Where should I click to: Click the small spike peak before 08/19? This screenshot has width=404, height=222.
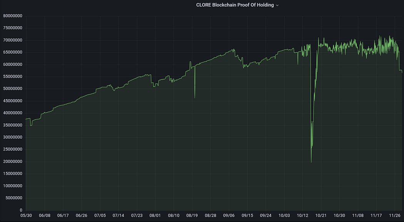tap(190, 62)
